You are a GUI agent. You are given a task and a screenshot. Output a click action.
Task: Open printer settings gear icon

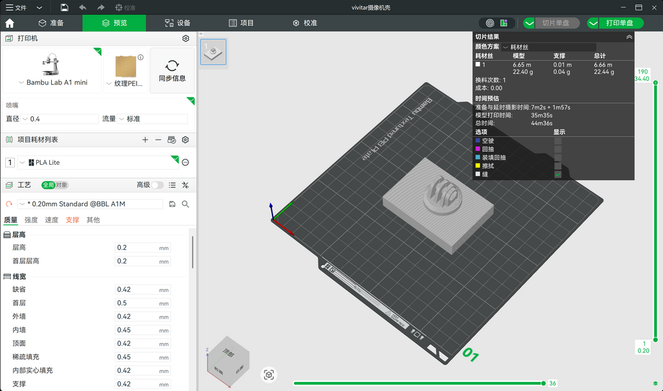(x=186, y=38)
